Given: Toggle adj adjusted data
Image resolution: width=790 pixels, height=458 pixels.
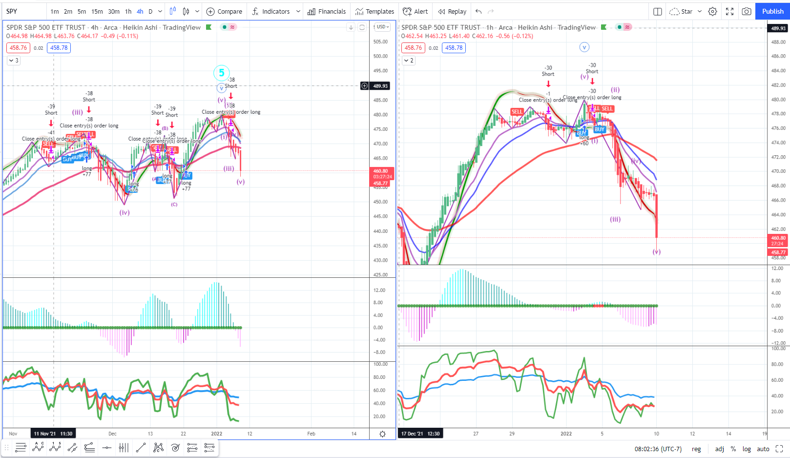Looking at the screenshot, I should 720,449.
